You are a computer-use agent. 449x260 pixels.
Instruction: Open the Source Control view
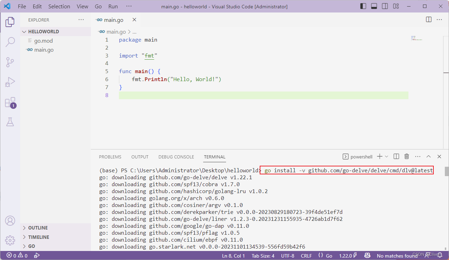coord(10,62)
